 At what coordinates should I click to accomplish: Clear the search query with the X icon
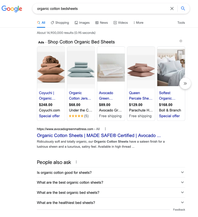172,9
